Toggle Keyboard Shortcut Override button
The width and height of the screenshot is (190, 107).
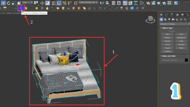[x=47, y=3]
